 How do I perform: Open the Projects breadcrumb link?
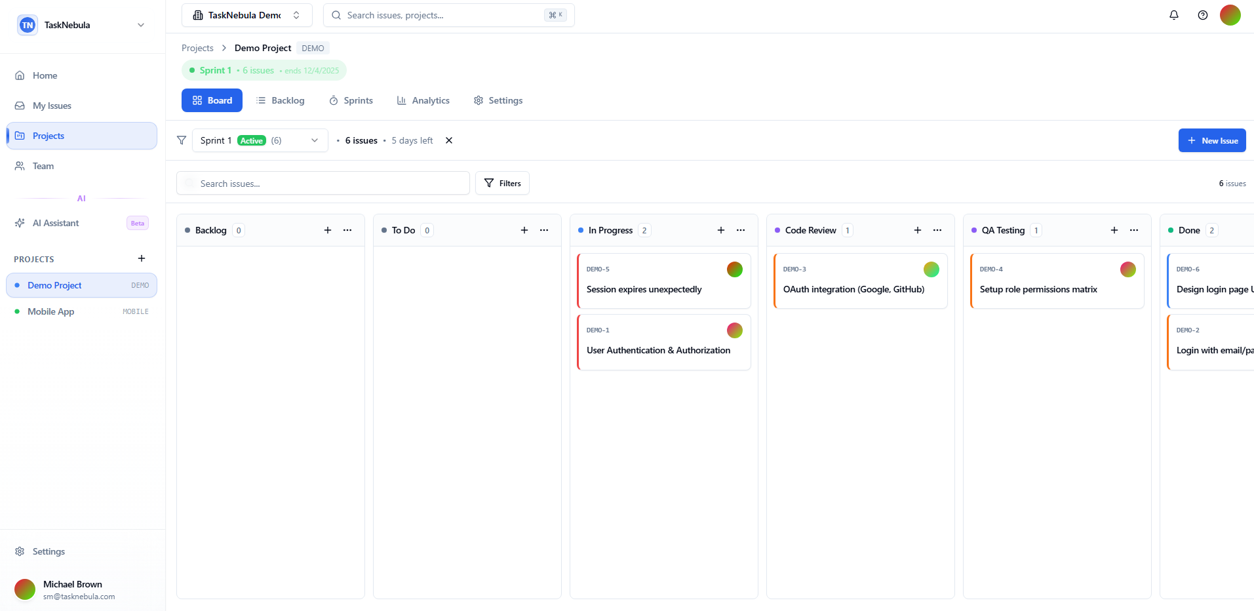point(197,47)
